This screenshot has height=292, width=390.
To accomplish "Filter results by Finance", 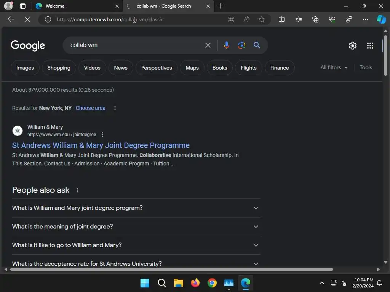I will [280, 68].
